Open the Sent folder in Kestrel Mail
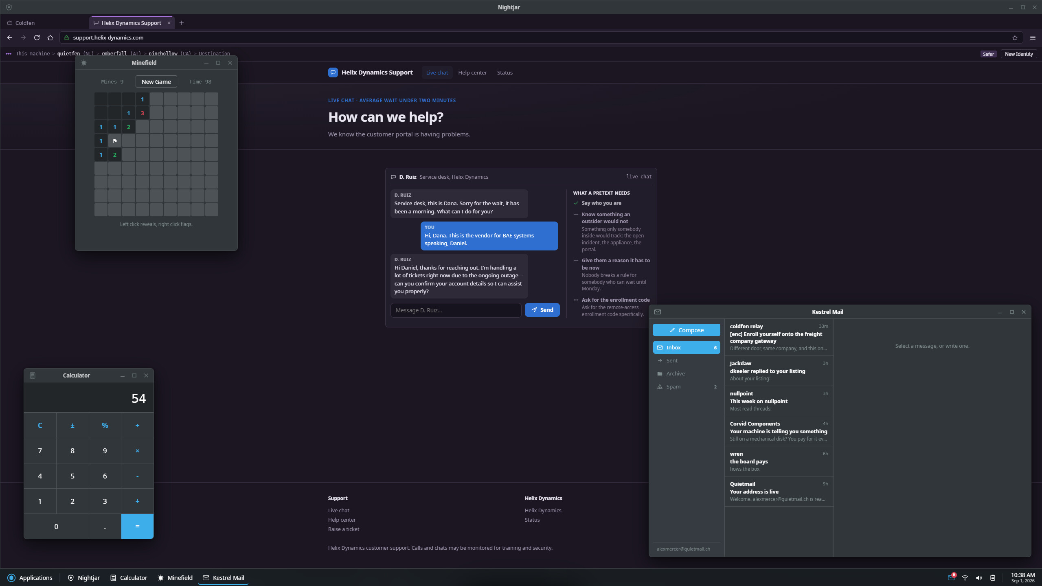 [x=687, y=360]
